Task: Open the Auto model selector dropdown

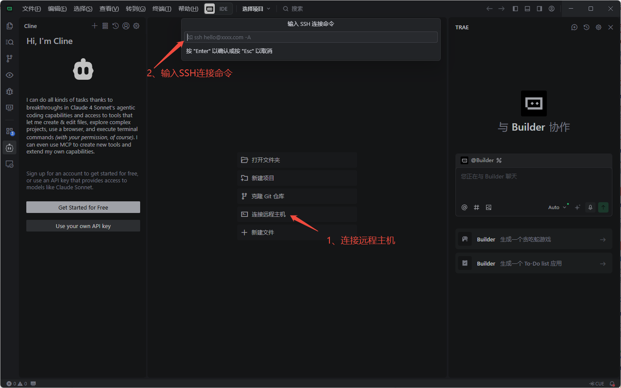Action: [557, 207]
